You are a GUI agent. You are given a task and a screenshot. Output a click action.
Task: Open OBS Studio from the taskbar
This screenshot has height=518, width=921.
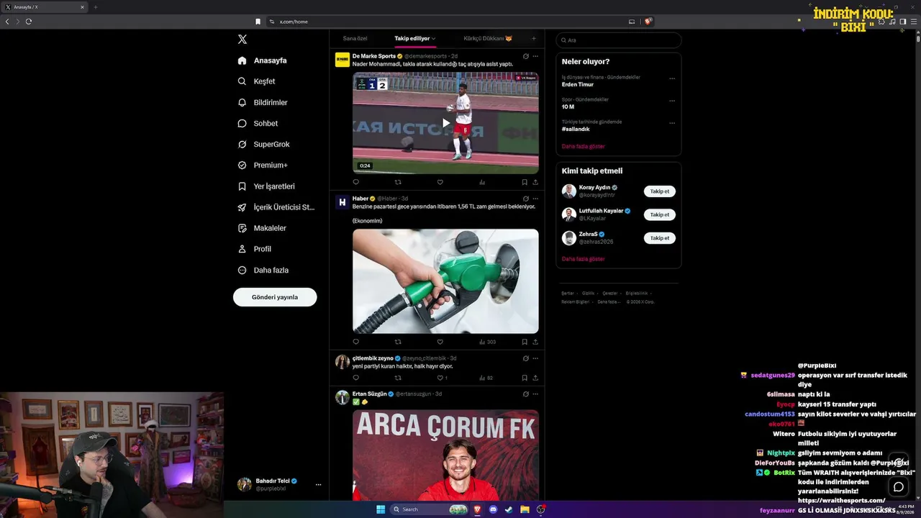[x=540, y=509]
